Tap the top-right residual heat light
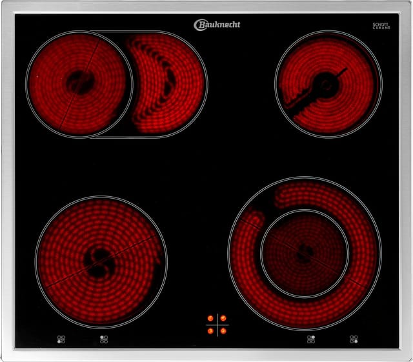The width and height of the screenshot is (413, 362). click(223, 318)
